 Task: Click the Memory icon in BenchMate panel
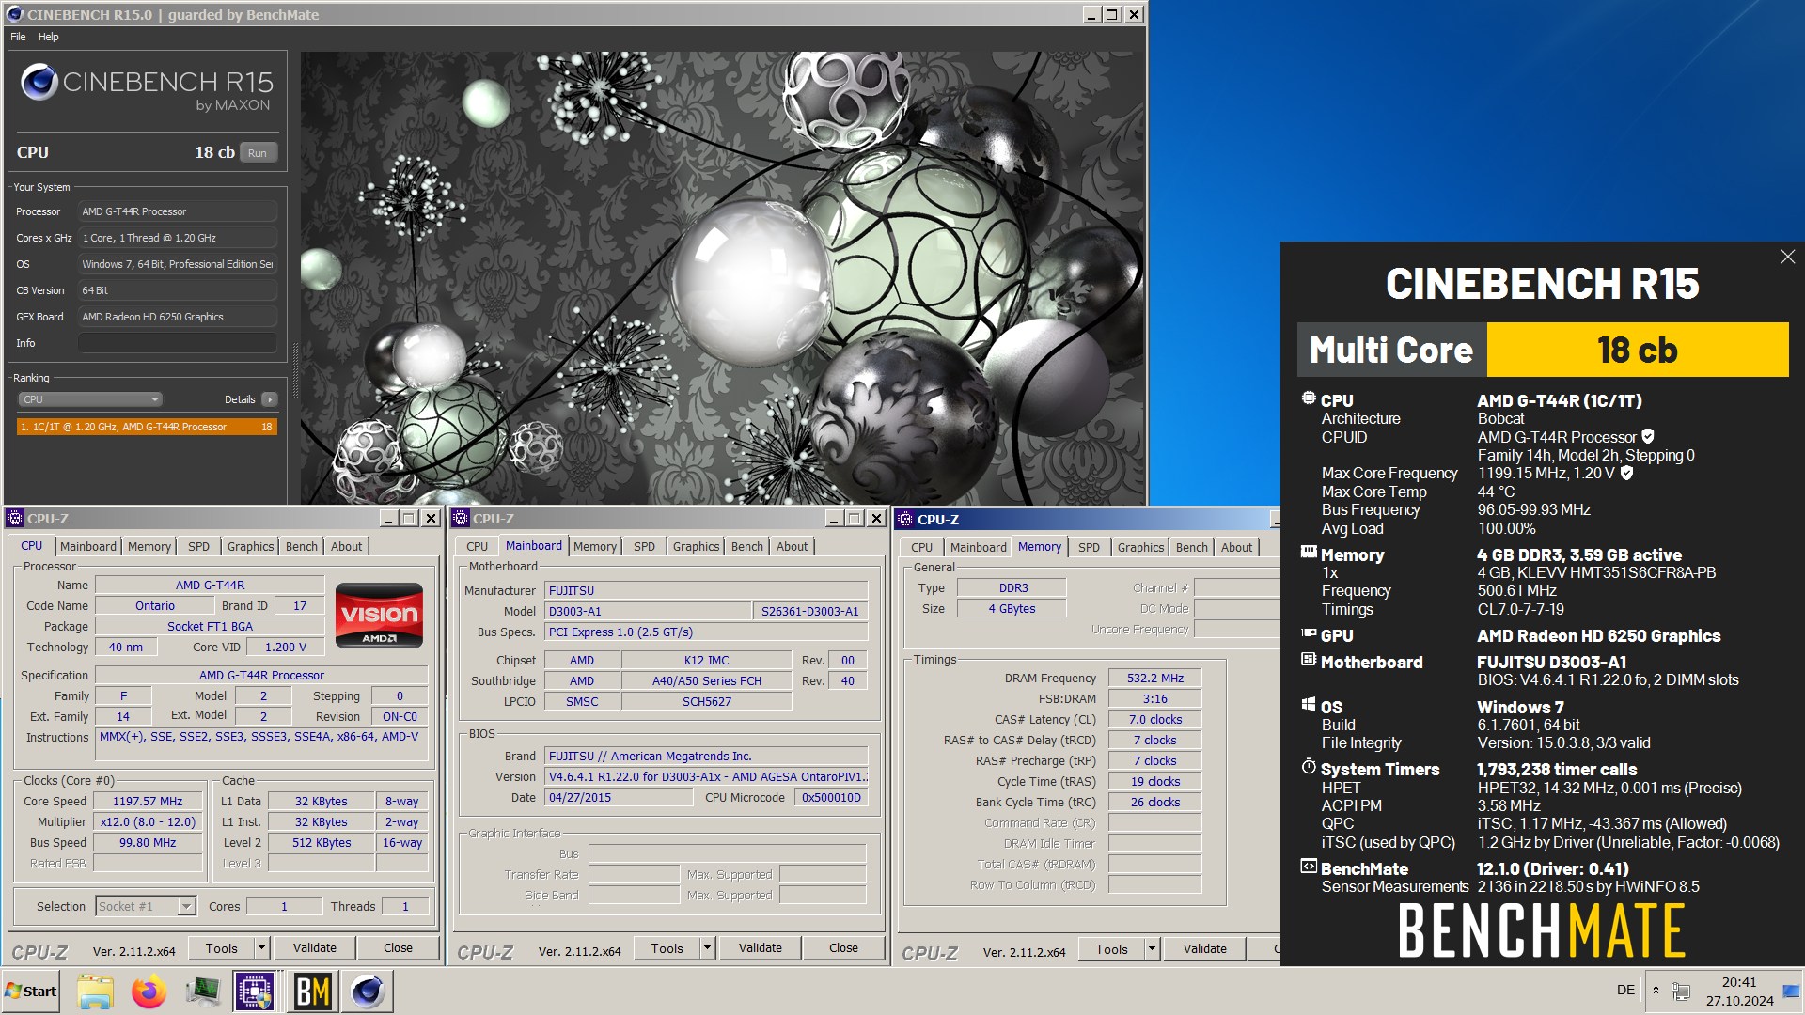click(1309, 553)
